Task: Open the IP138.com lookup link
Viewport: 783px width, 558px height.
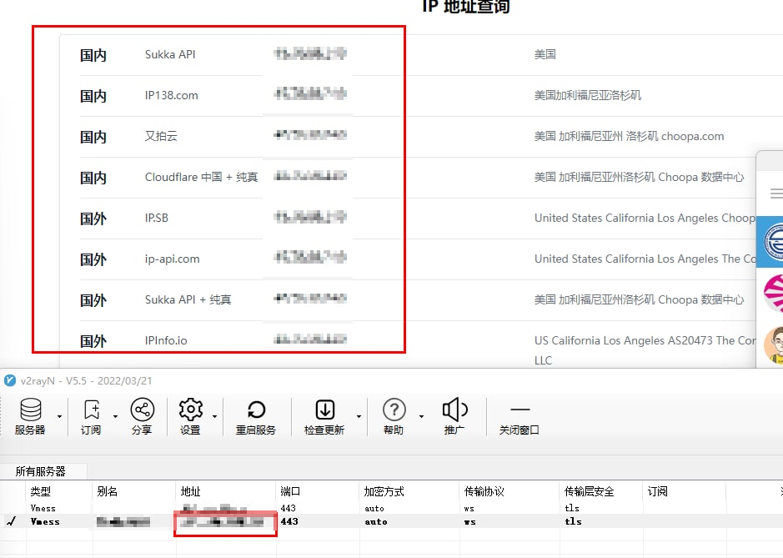Action: [x=170, y=95]
